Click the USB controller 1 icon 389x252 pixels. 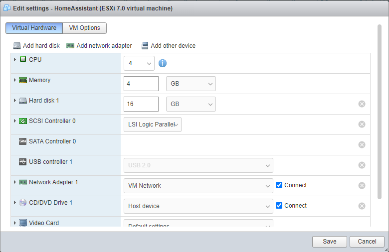coord(22,162)
